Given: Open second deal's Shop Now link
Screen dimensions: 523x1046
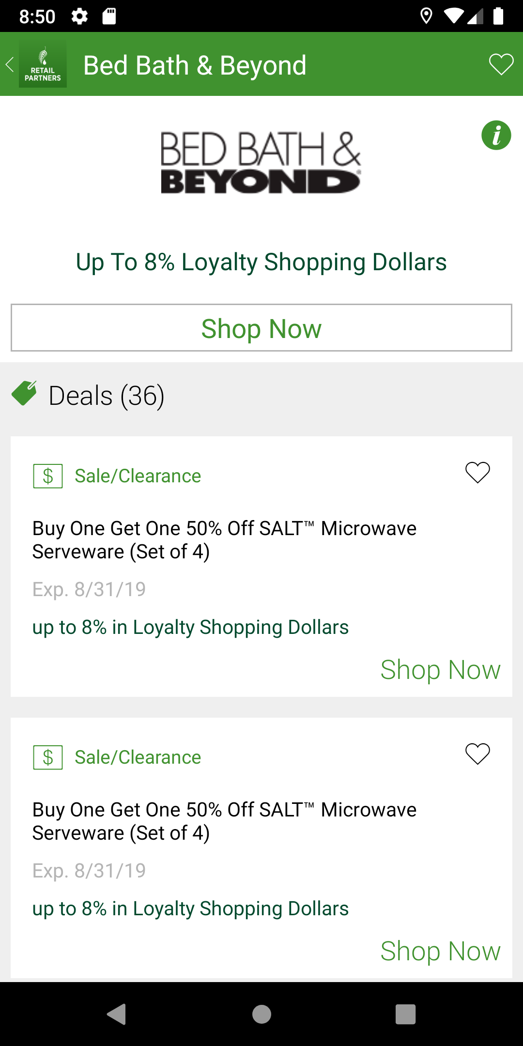Looking at the screenshot, I should [440, 951].
